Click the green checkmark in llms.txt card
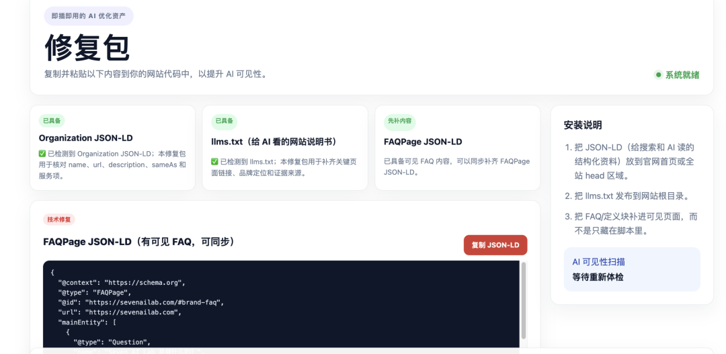The image size is (726, 354). point(214,161)
